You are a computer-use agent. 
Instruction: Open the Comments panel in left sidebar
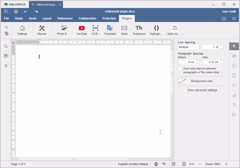pos(6,56)
